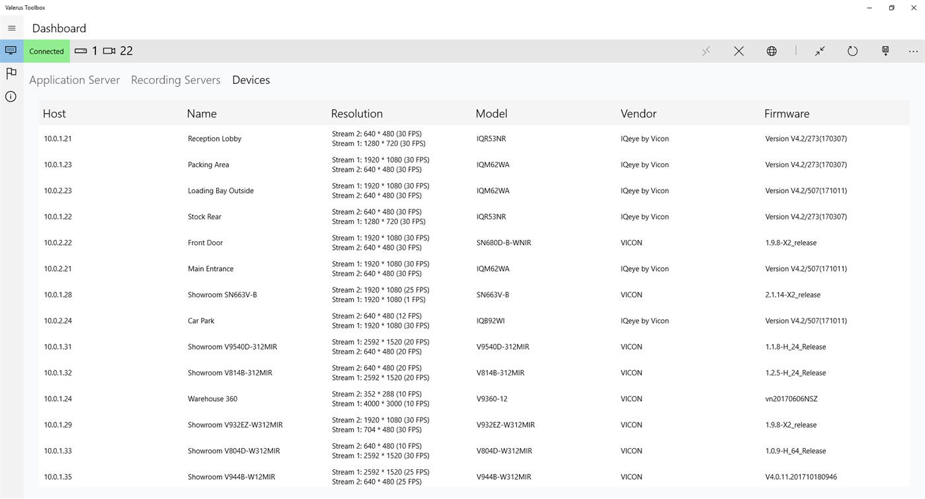Click the collapse arrows toolbar icon
The width and height of the screenshot is (925, 499).
click(x=820, y=51)
